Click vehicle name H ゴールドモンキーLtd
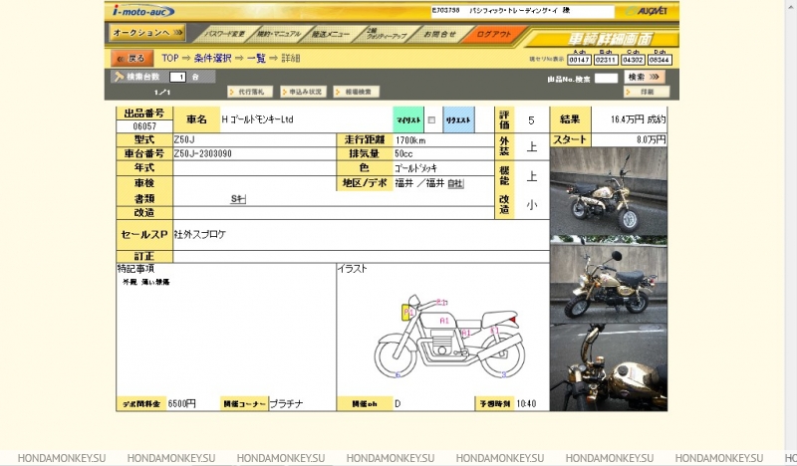 [257, 119]
